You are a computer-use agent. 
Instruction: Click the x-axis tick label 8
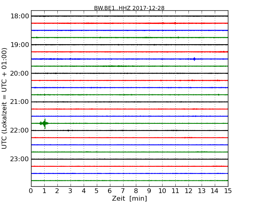136,191
